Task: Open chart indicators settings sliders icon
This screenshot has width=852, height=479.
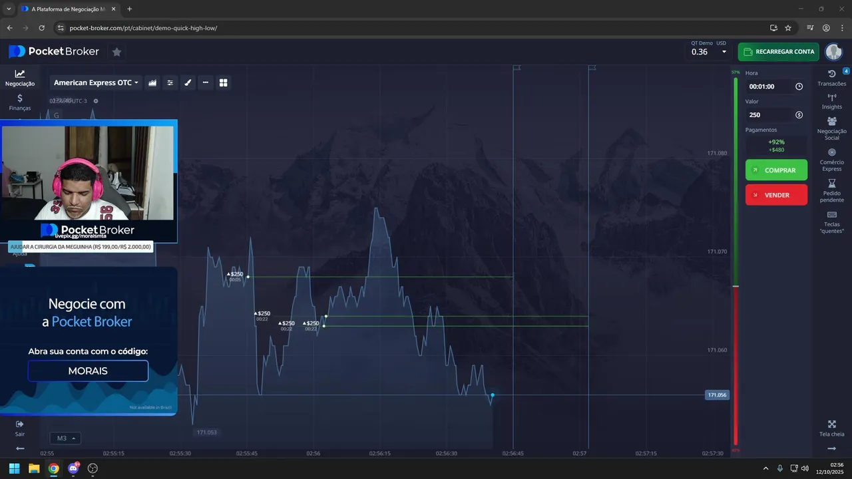Action: pyautogui.click(x=170, y=82)
